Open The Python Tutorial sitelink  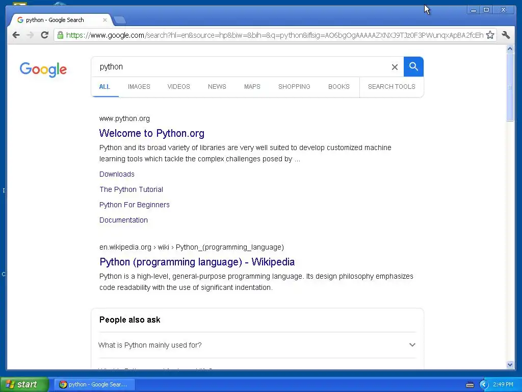coord(131,190)
